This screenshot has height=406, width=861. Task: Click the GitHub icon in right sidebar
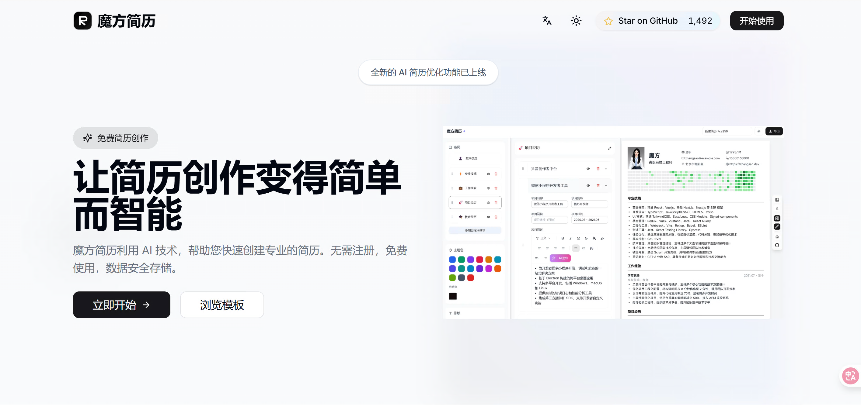click(777, 245)
